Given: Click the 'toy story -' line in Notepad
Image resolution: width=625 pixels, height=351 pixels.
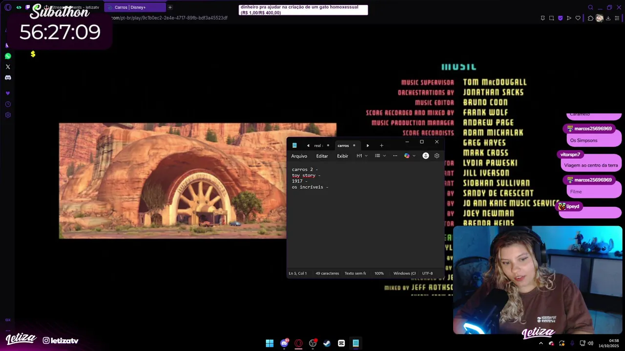Looking at the screenshot, I should [x=306, y=175].
